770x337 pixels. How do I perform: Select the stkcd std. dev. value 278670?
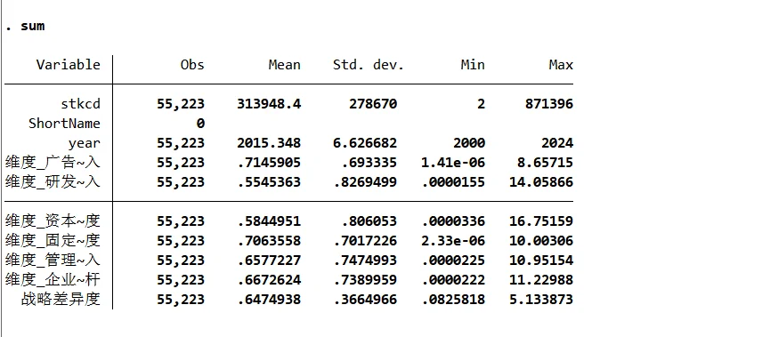(x=372, y=104)
